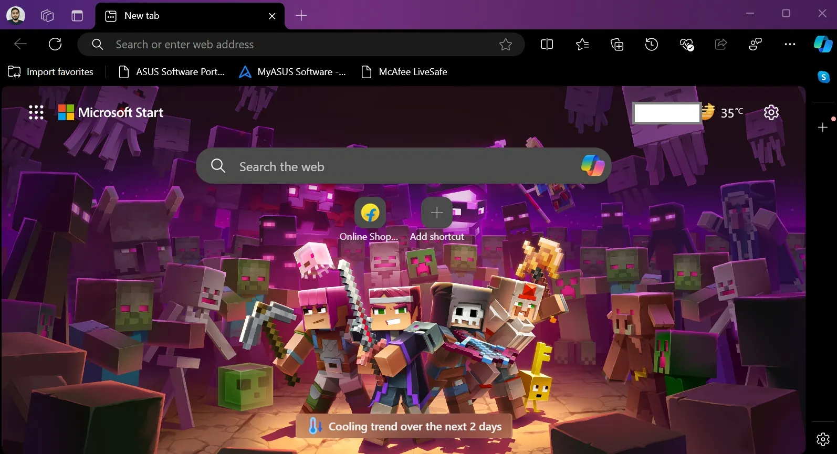
Task: Open Copilot in the toolbar
Action: 822,45
